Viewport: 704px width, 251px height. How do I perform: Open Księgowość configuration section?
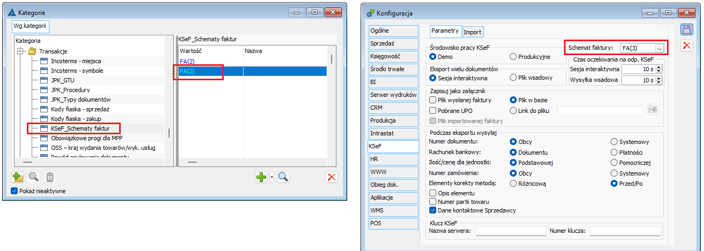click(392, 56)
